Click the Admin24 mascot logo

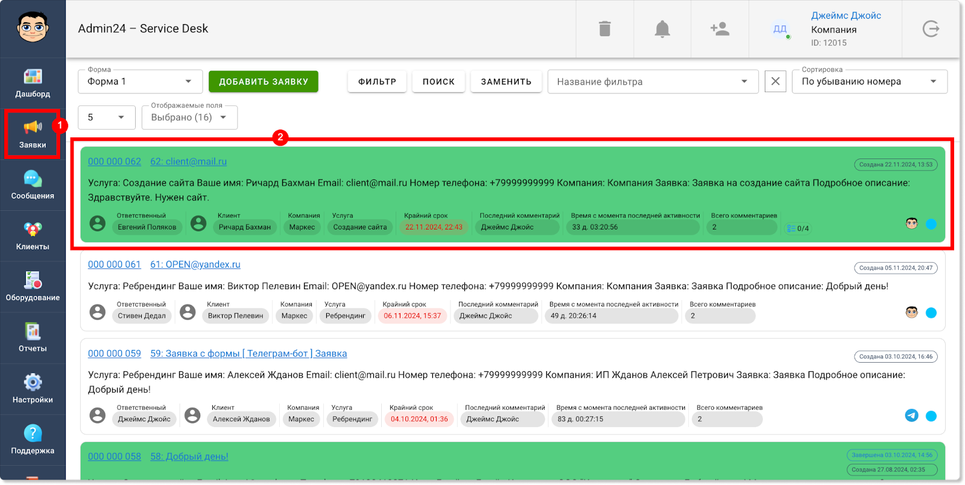[x=33, y=28]
